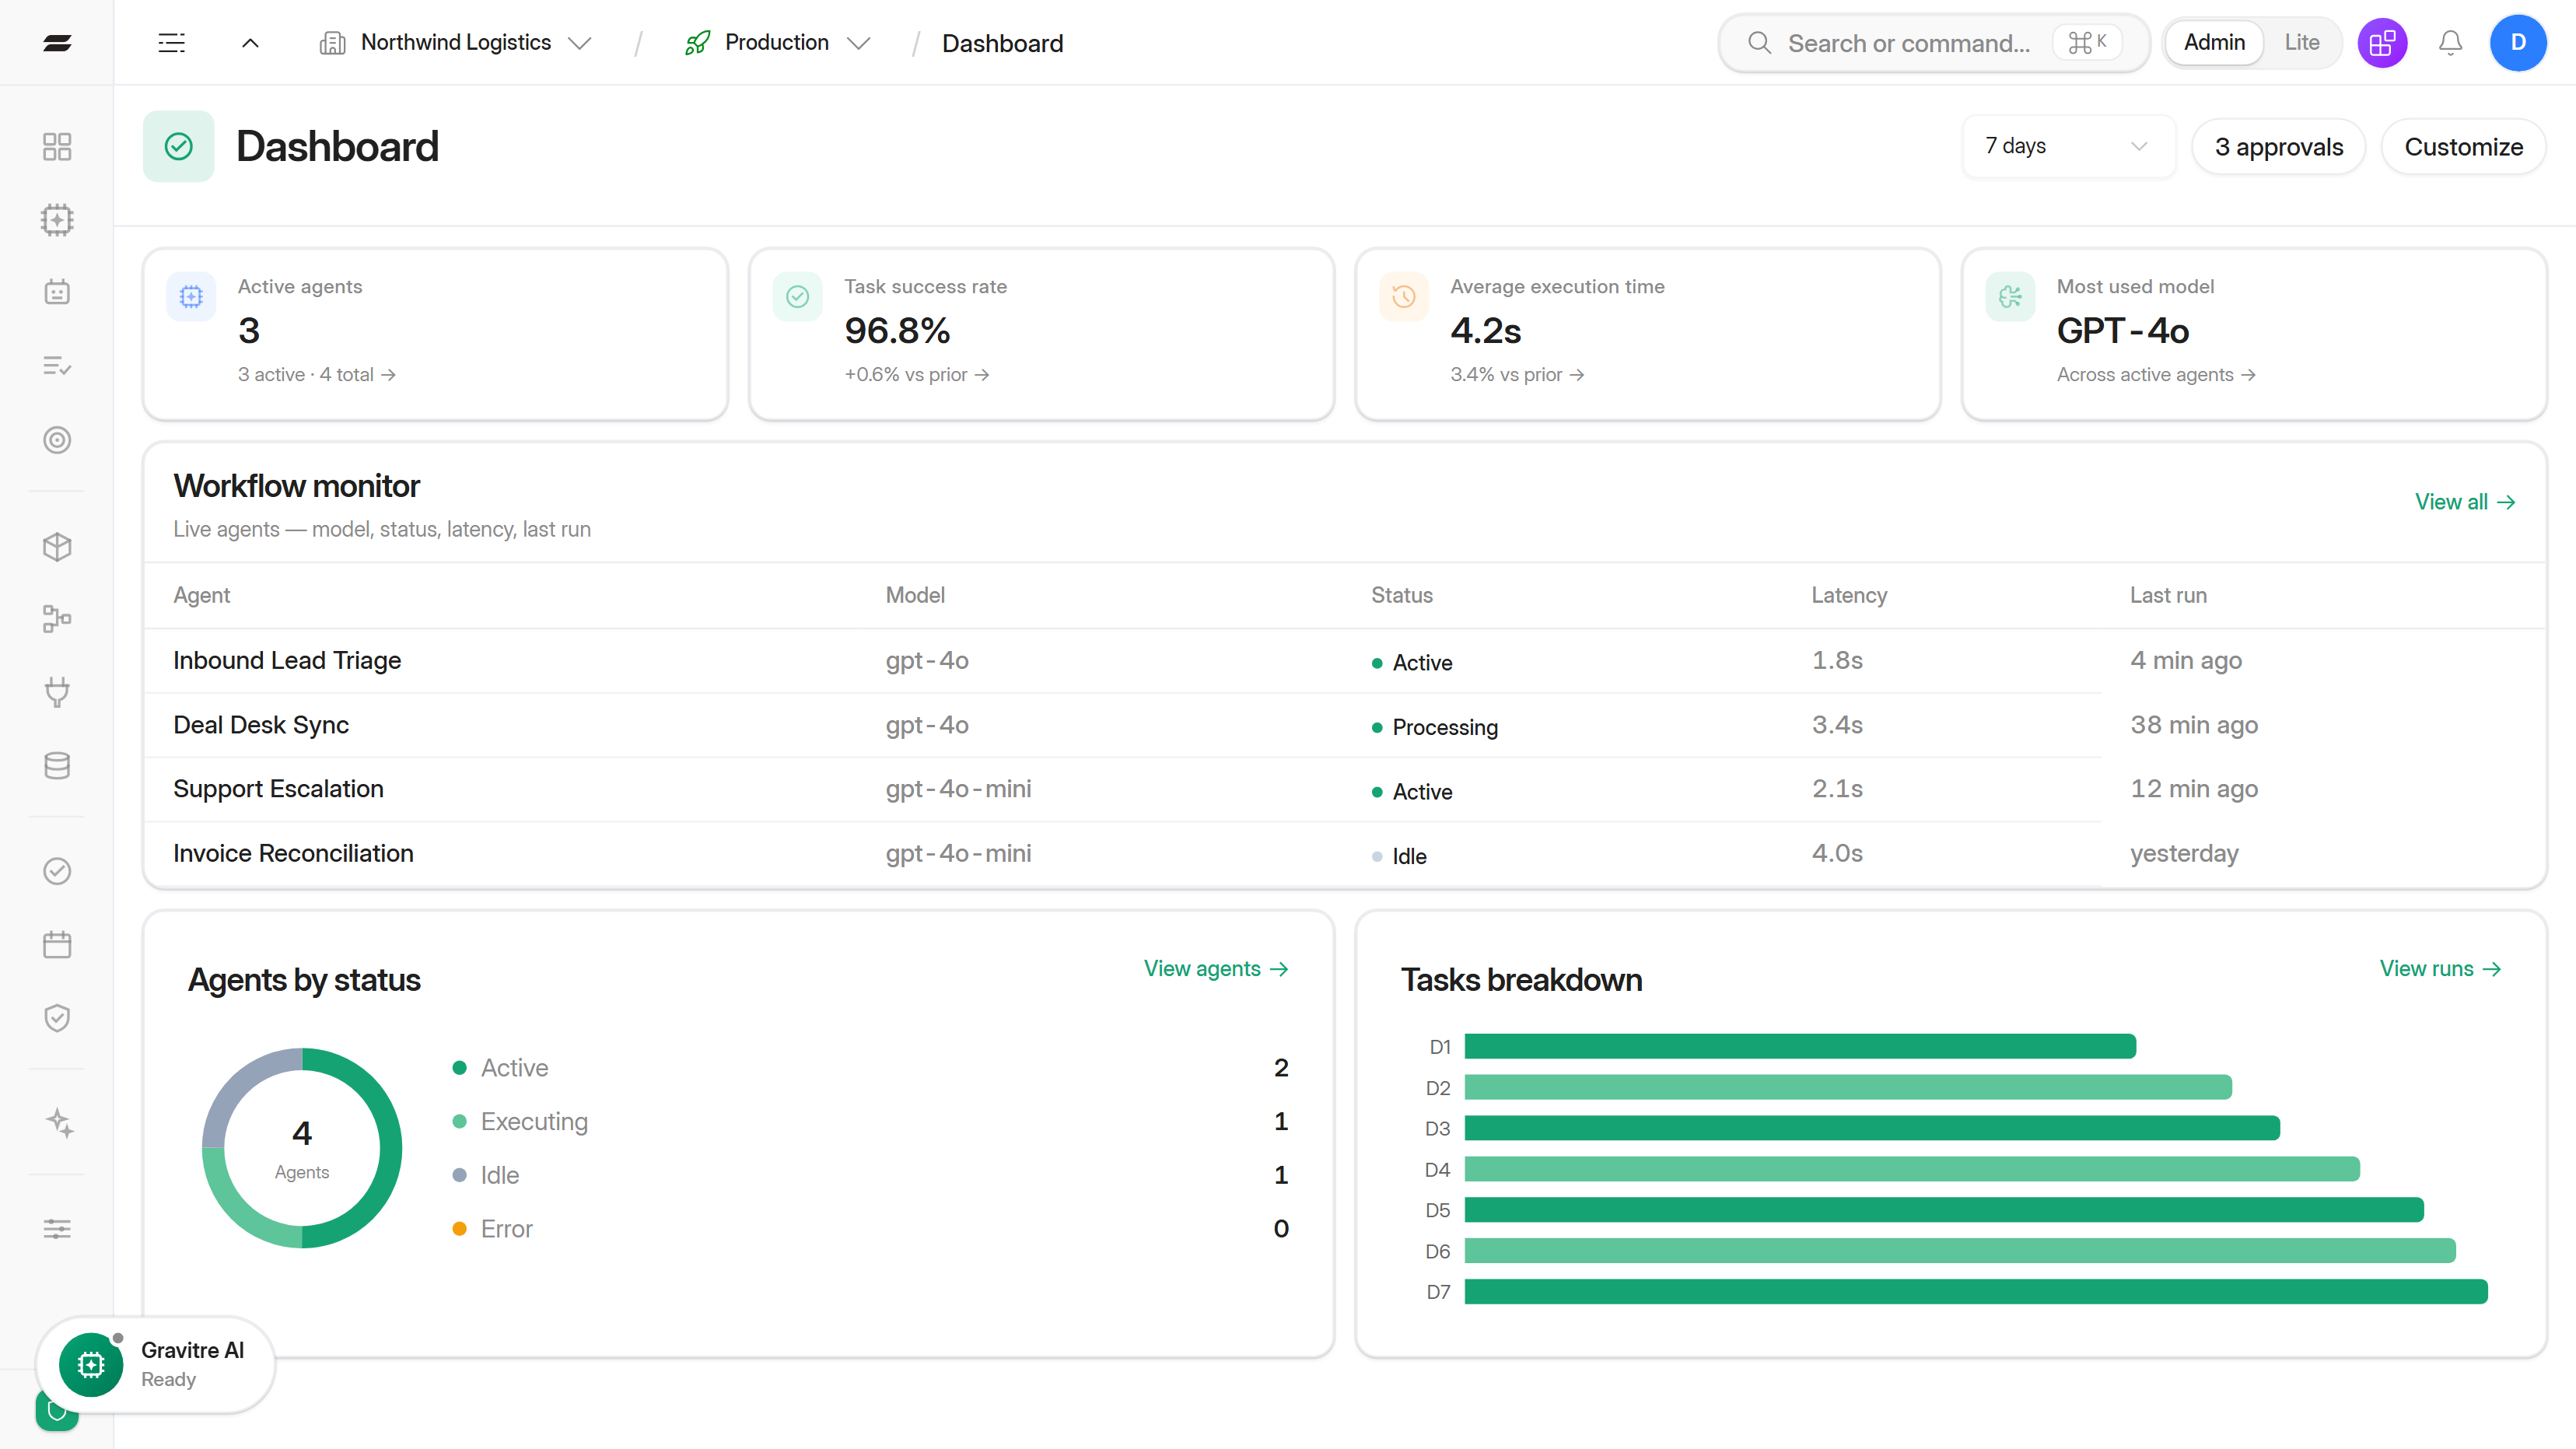The image size is (2576, 1449).
Task: Open '3 active · 4 total' link
Action: (317, 375)
